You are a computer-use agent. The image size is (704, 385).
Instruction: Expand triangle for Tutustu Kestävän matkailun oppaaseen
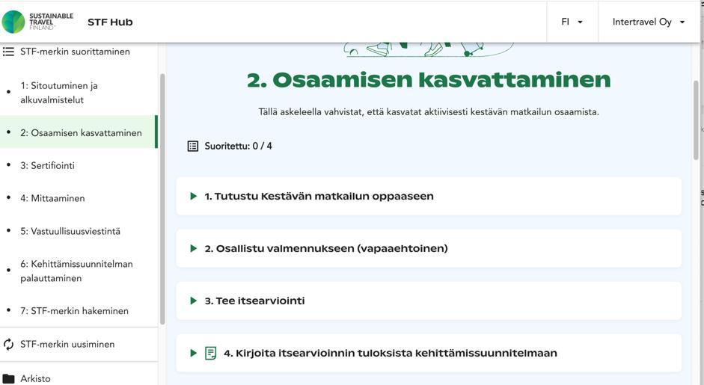tap(194, 196)
